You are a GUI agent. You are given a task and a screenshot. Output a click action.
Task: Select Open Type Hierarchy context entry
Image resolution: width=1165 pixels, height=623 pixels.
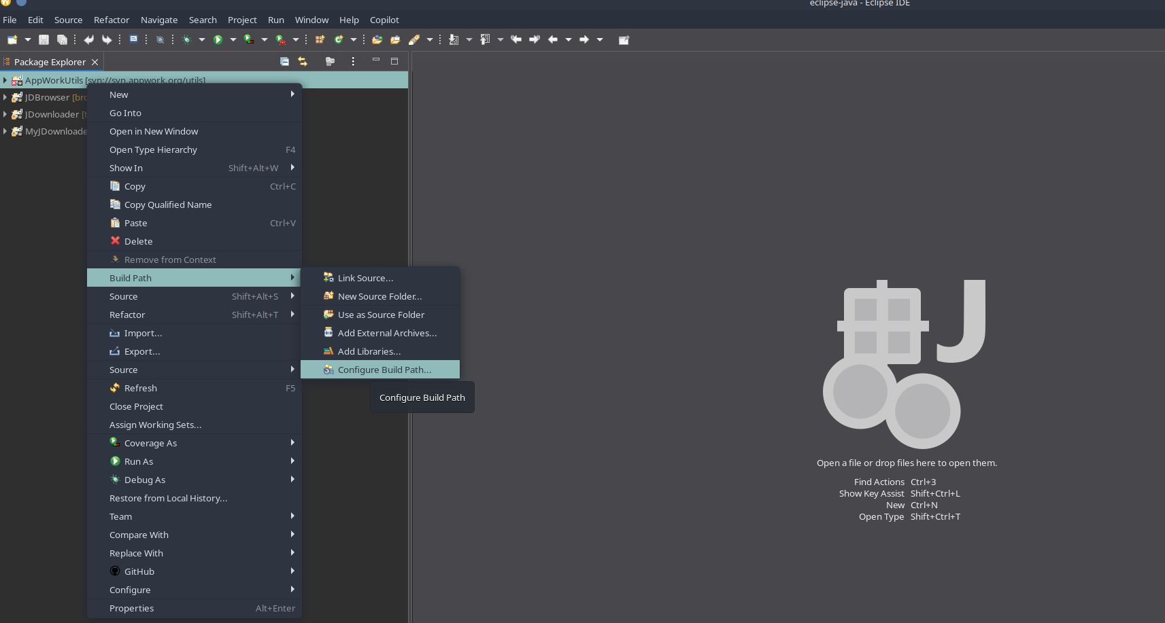[195, 149]
